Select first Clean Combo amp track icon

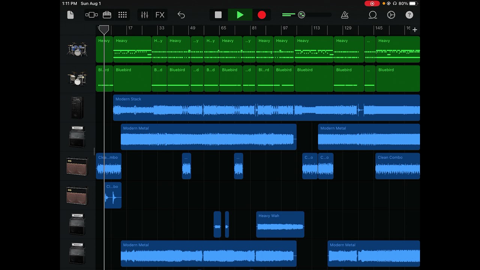pyautogui.click(x=77, y=166)
